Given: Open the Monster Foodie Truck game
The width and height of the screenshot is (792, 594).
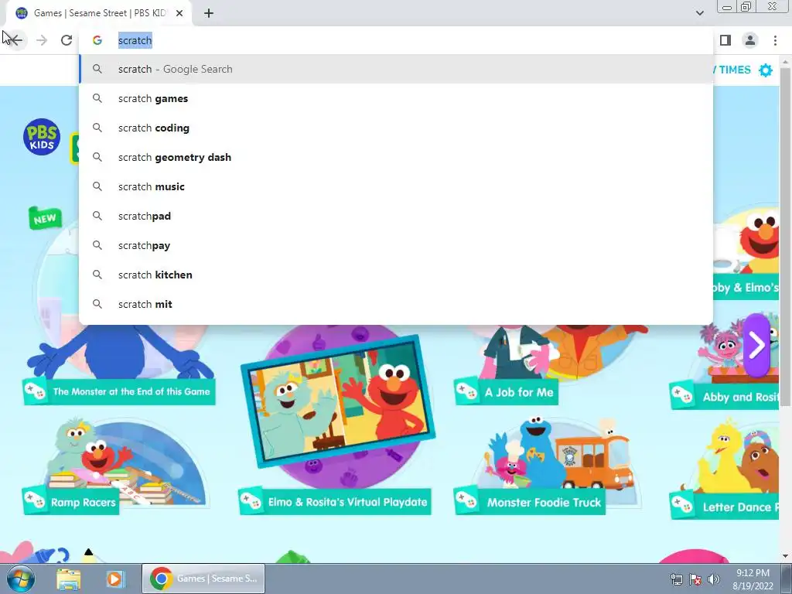Looking at the screenshot, I should [x=530, y=502].
